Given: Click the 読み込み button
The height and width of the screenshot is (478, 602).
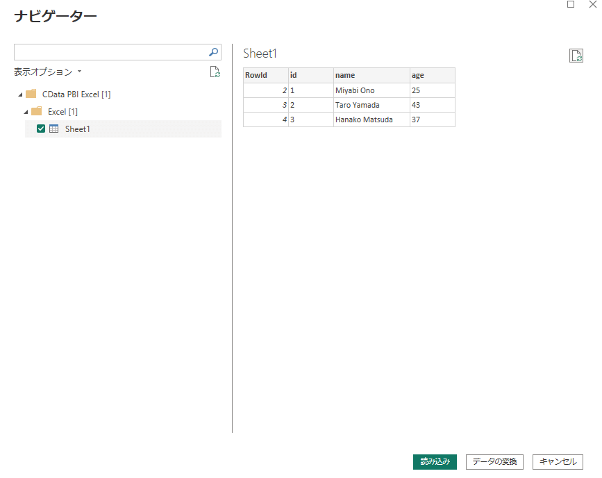Looking at the screenshot, I should (435, 461).
